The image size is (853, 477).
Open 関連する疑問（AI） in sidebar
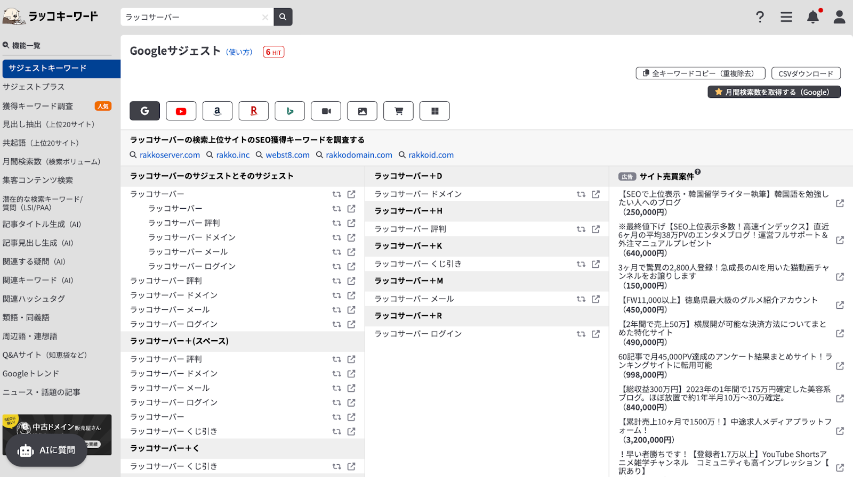click(34, 261)
